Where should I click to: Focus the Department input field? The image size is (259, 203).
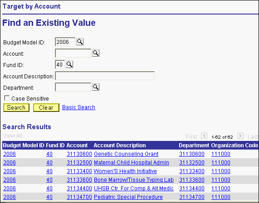(x=73, y=87)
